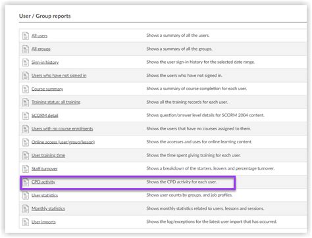This screenshot has width=312, height=238.
Task: Open the All groups report
Action: (x=41, y=49)
